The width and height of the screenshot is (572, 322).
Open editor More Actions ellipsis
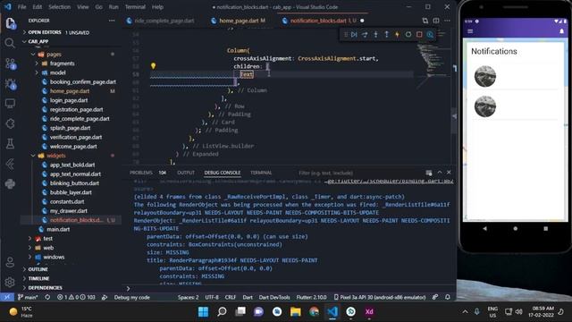(447, 21)
